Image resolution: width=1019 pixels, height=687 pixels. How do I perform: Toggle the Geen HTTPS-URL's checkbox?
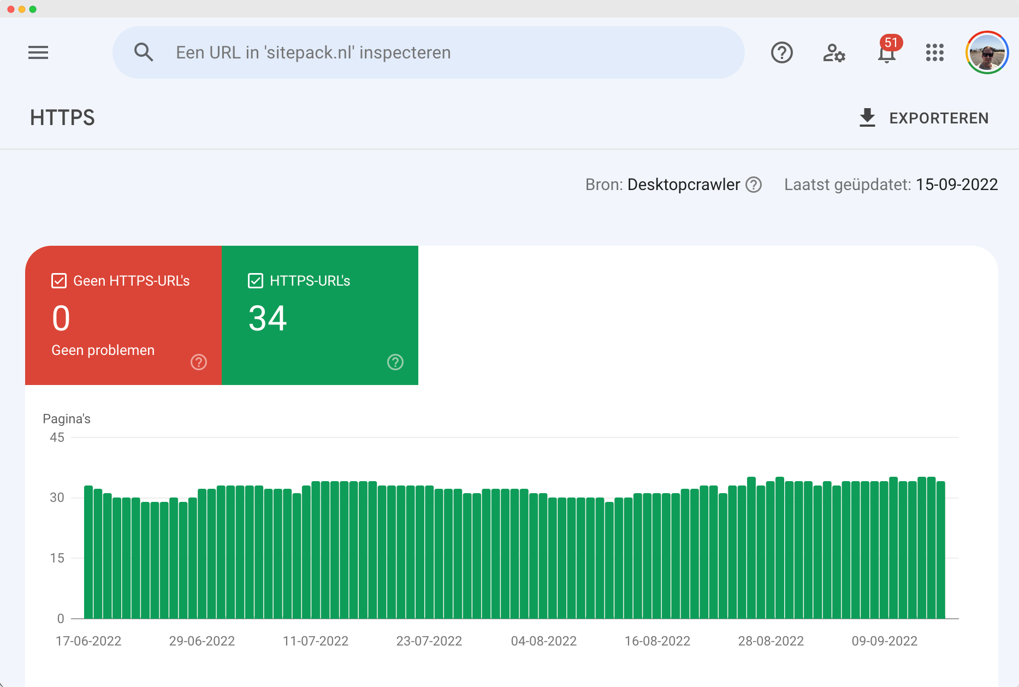pyautogui.click(x=59, y=281)
